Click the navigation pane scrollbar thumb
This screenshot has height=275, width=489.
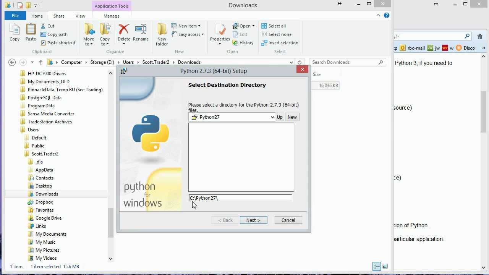point(110,222)
